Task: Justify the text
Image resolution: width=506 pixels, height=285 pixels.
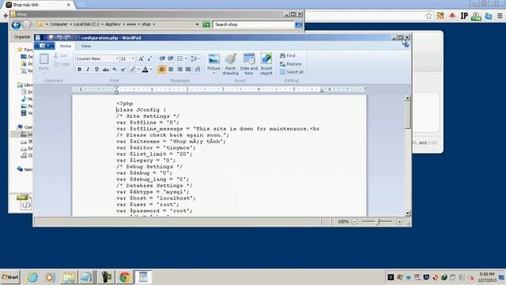Action: coord(188,69)
